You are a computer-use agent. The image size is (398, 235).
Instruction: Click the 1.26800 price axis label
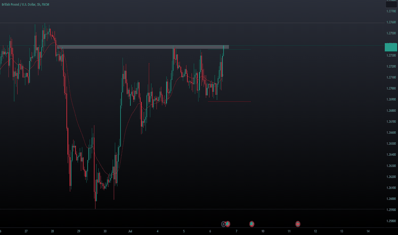click(x=391, y=111)
